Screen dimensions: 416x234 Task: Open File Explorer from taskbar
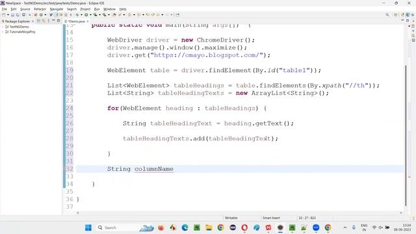coord(209,227)
